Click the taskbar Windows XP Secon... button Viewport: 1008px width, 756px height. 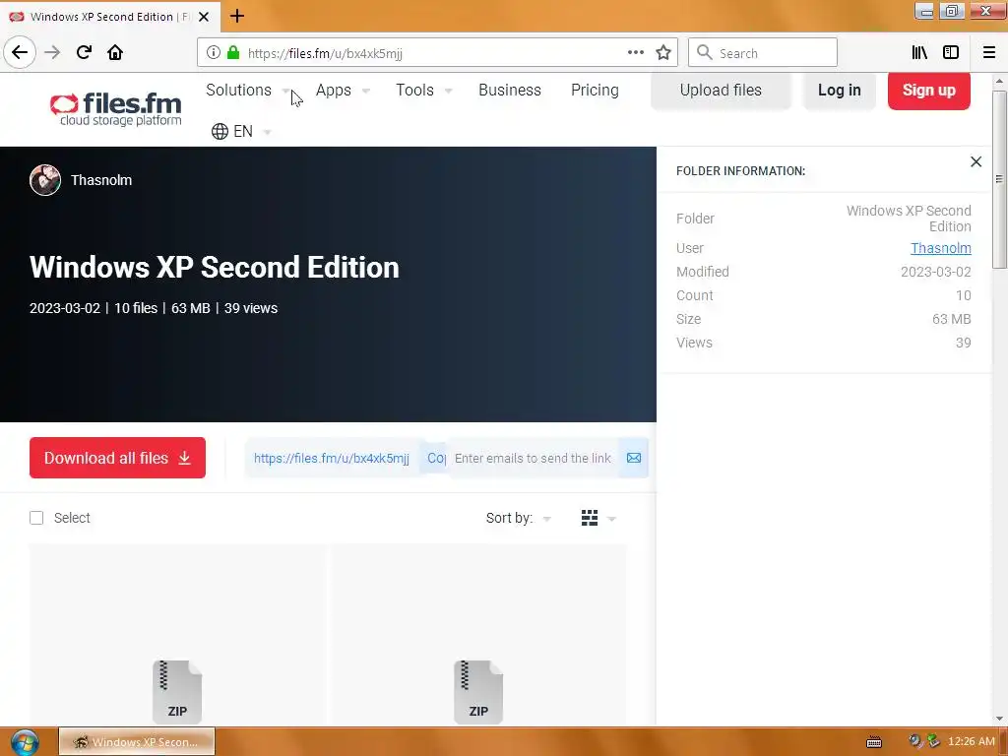[137, 742]
